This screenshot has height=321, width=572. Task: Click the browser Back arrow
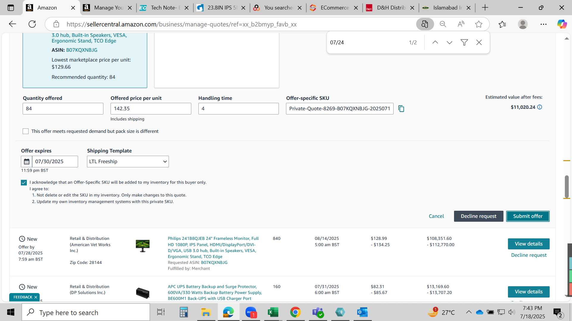pyautogui.click(x=13, y=24)
